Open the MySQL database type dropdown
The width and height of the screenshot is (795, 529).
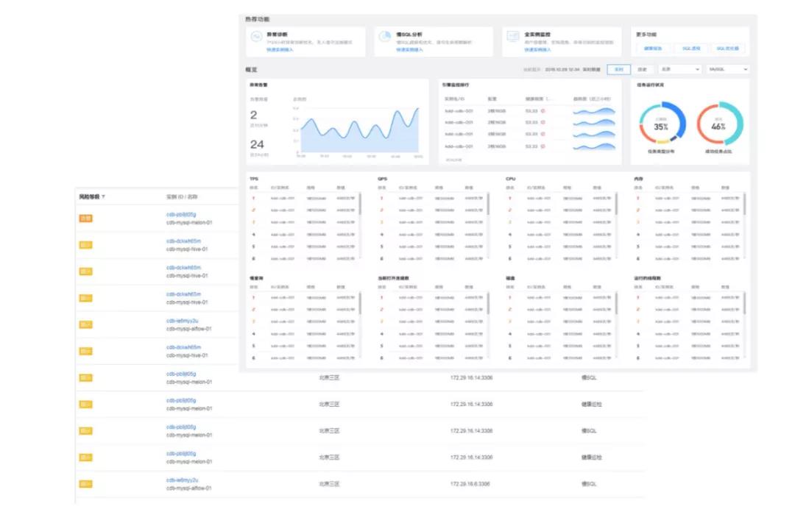click(x=727, y=69)
